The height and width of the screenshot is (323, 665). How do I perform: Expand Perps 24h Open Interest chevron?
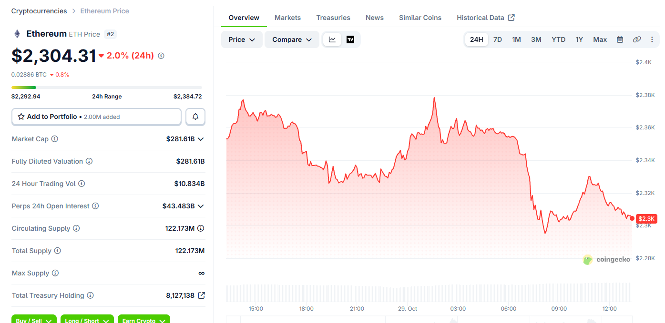pos(201,206)
